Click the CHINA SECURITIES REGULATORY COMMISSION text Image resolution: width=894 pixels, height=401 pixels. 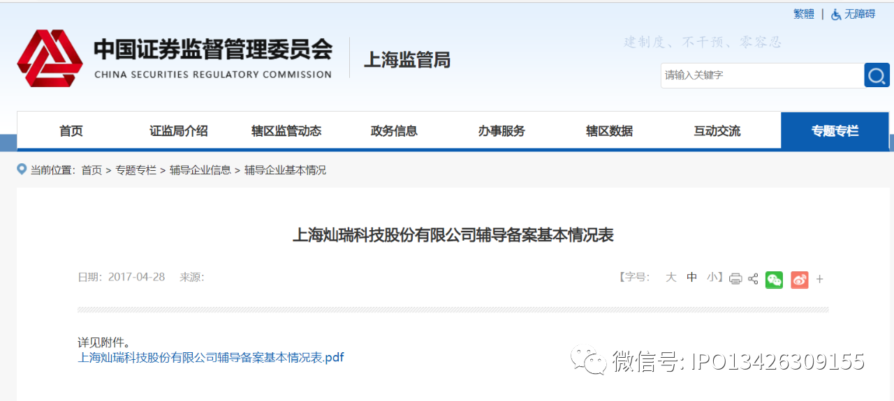pos(213,75)
